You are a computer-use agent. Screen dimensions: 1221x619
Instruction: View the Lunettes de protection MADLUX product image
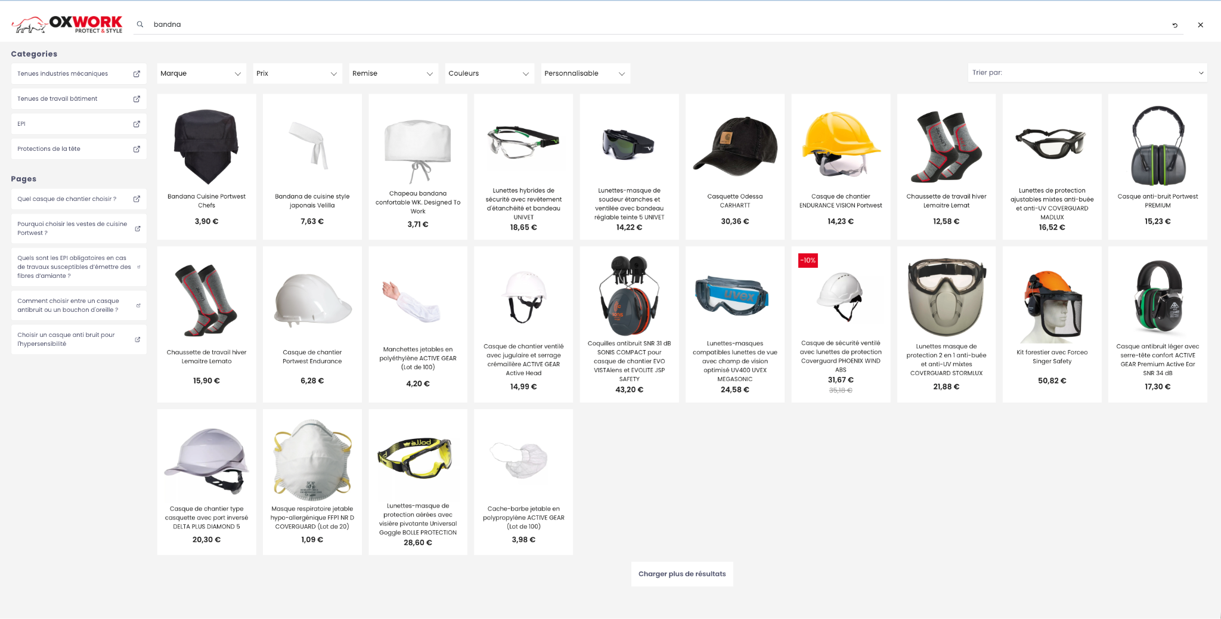pyautogui.click(x=1052, y=143)
